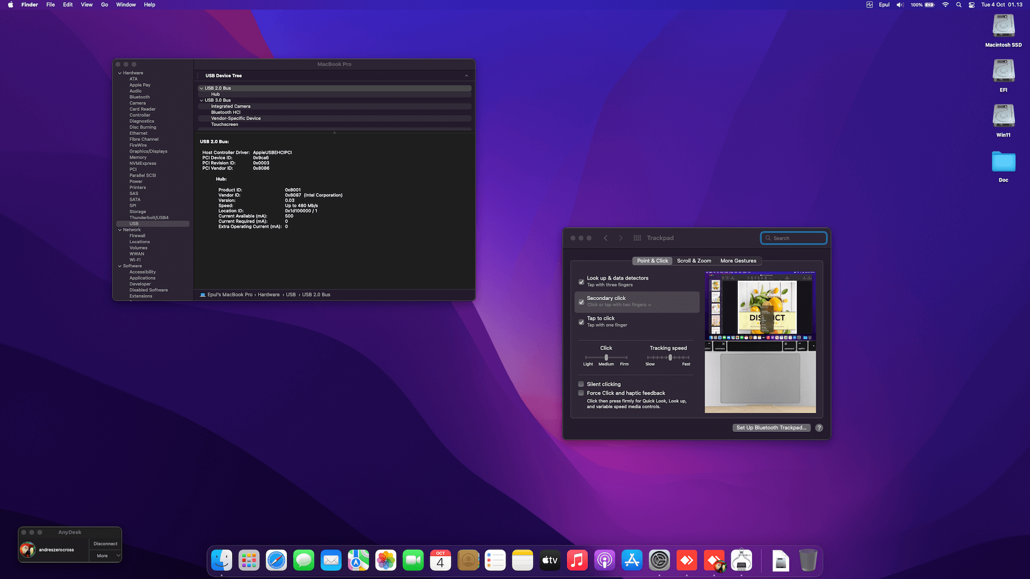Toggle Look up & data detectors checkbox
Image resolution: width=1030 pixels, height=579 pixels.
tap(581, 282)
